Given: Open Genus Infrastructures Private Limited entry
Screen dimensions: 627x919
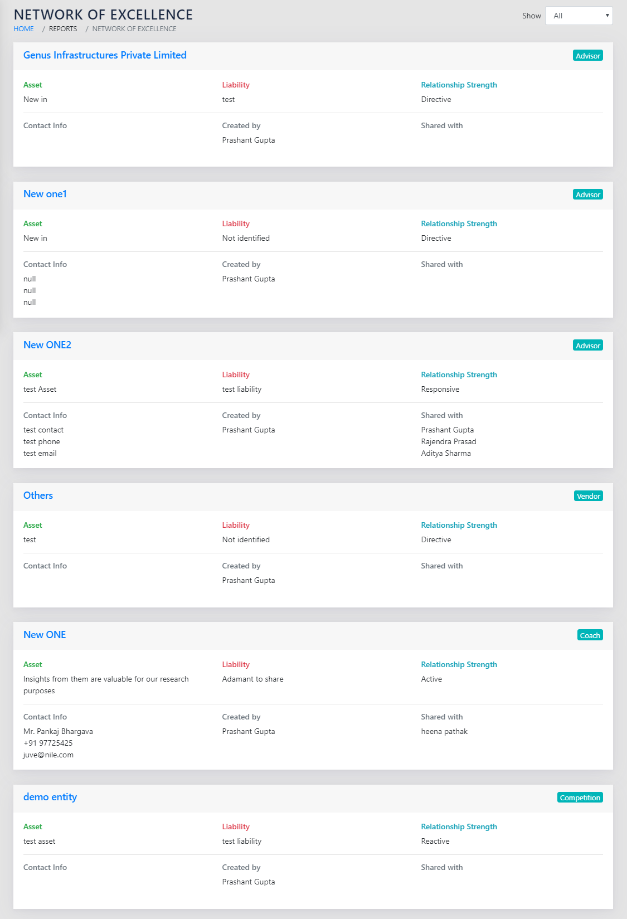Looking at the screenshot, I should (105, 55).
